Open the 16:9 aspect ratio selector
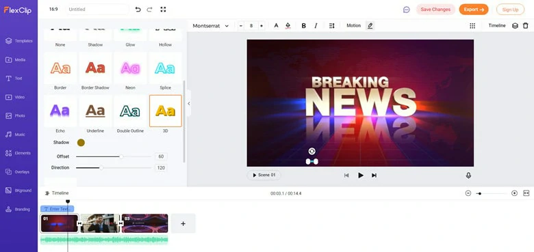534x252 pixels. point(53,10)
